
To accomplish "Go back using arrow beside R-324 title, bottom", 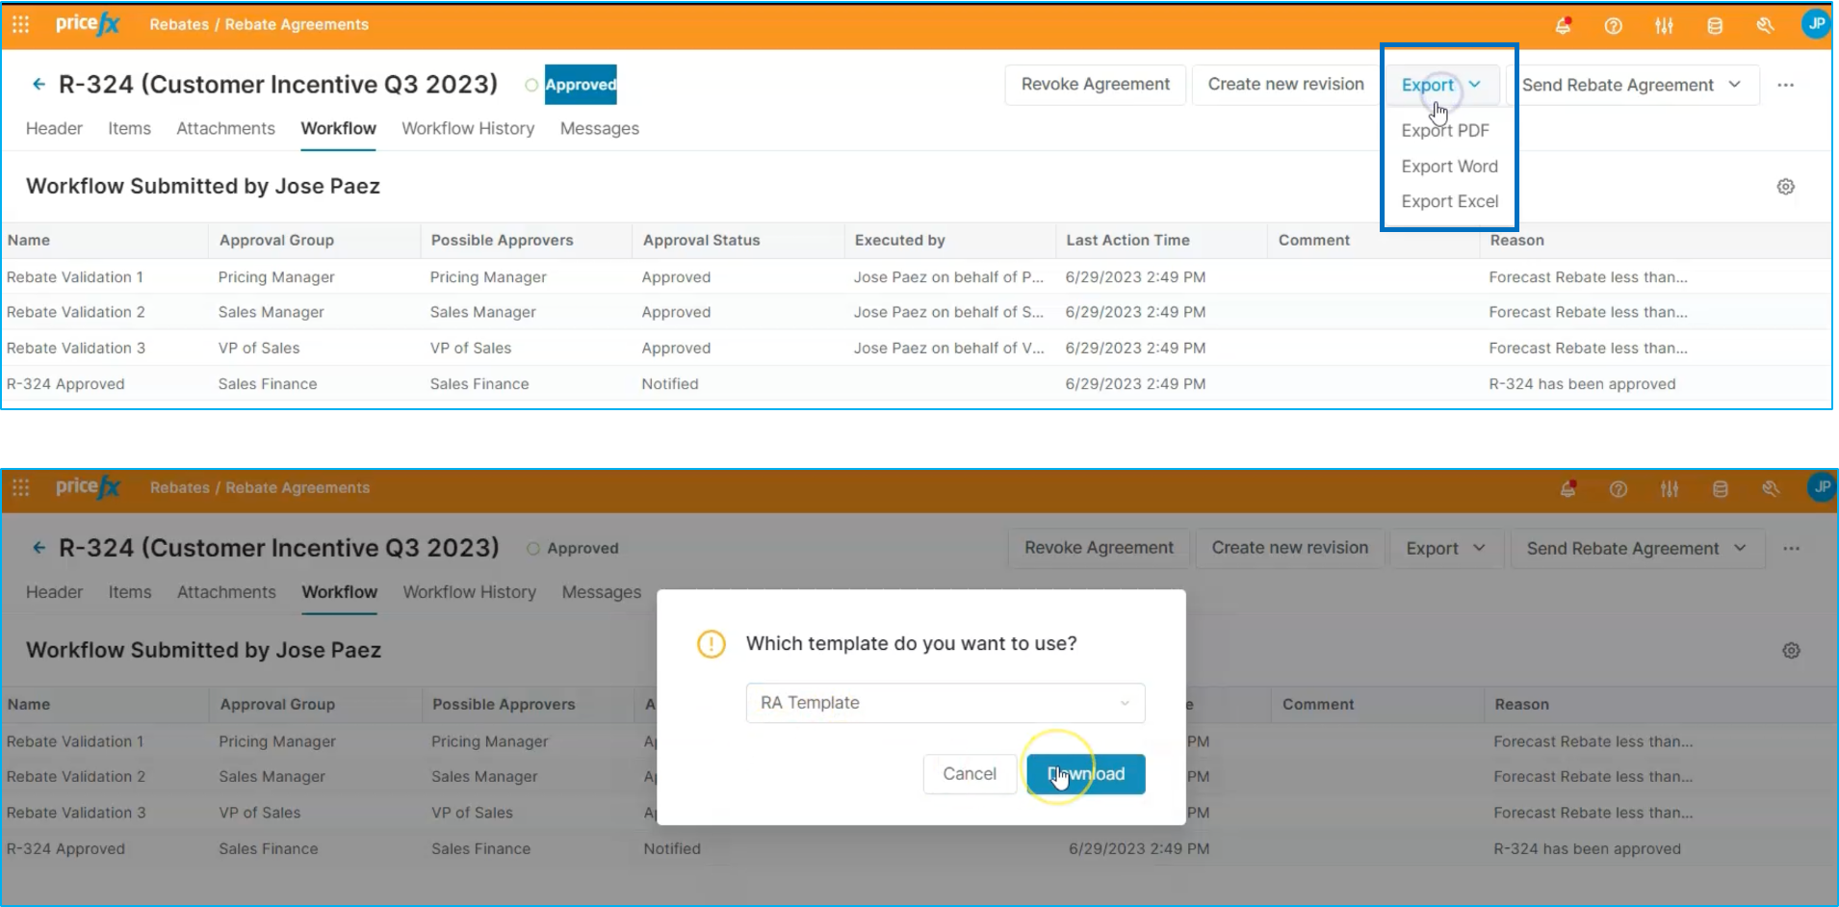I will [x=39, y=547].
